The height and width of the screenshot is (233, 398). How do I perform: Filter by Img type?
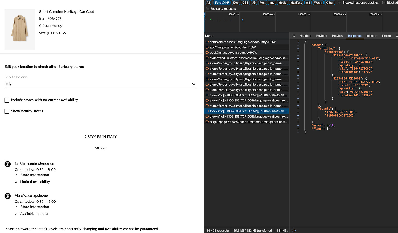[x=272, y=2]
